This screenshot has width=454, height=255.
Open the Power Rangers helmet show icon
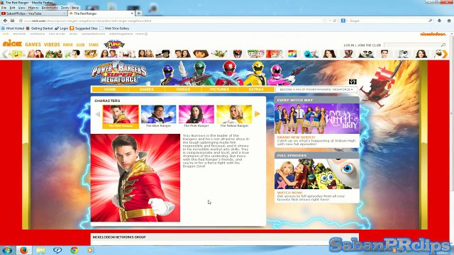pos(238,54)
